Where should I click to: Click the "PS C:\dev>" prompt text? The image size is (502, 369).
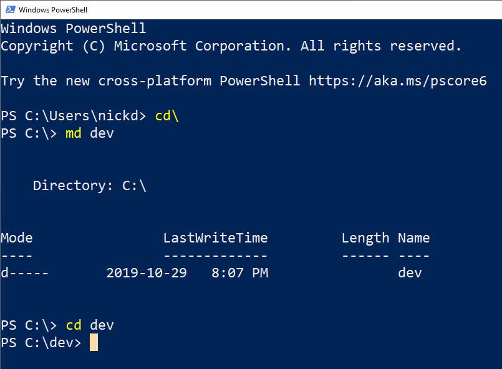(41, 343)
